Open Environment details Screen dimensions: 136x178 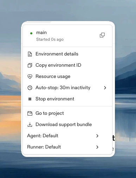(x=67, y=54)
